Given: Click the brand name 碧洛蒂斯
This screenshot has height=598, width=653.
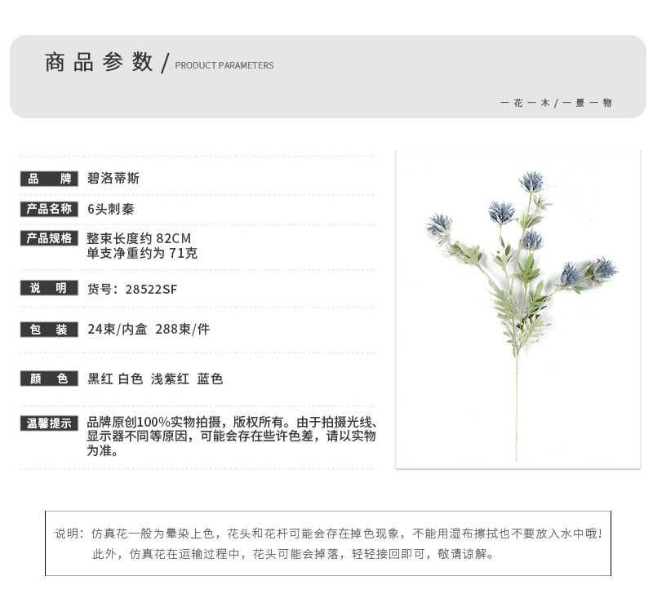Looking at the screenshot, I should pos(113,179).
